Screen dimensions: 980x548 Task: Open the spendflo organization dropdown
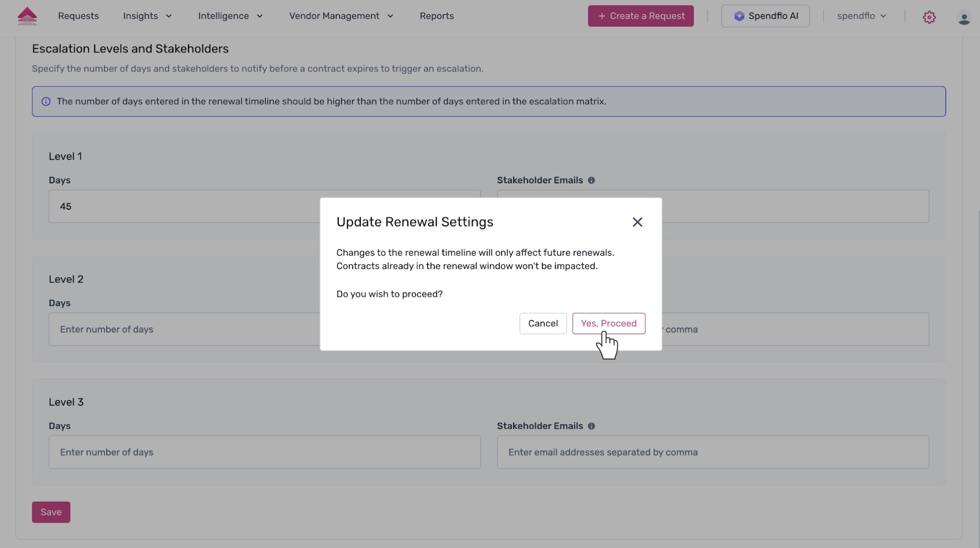pos(862,16)
